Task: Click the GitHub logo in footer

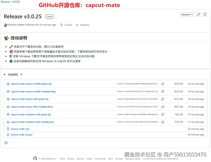Action: point(35,158)
